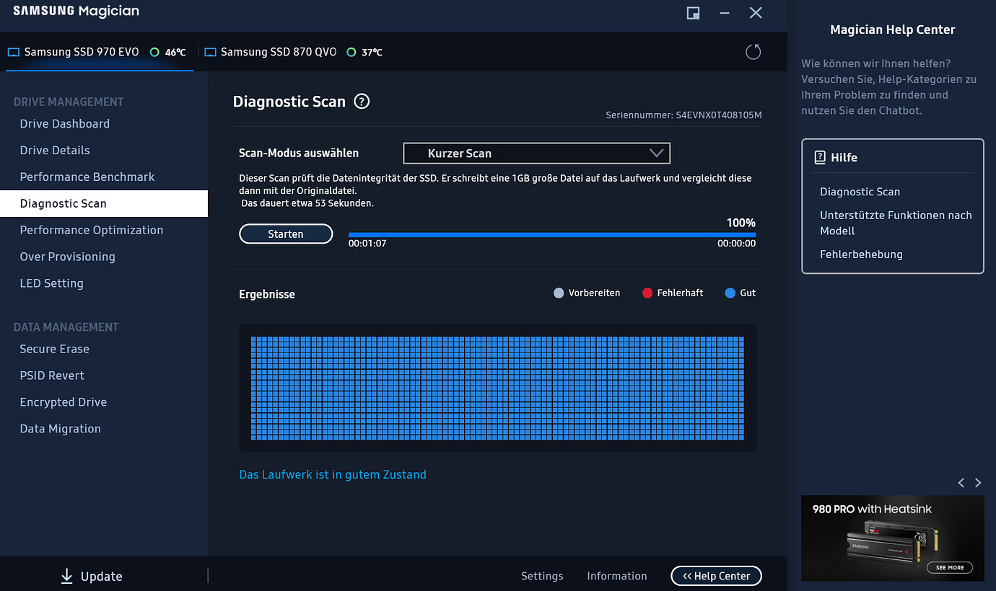Image resolution: width=996 pixels, height=591 pixels.
Task: Open Settings in the bottom bar
Action: tap(542, 576)
